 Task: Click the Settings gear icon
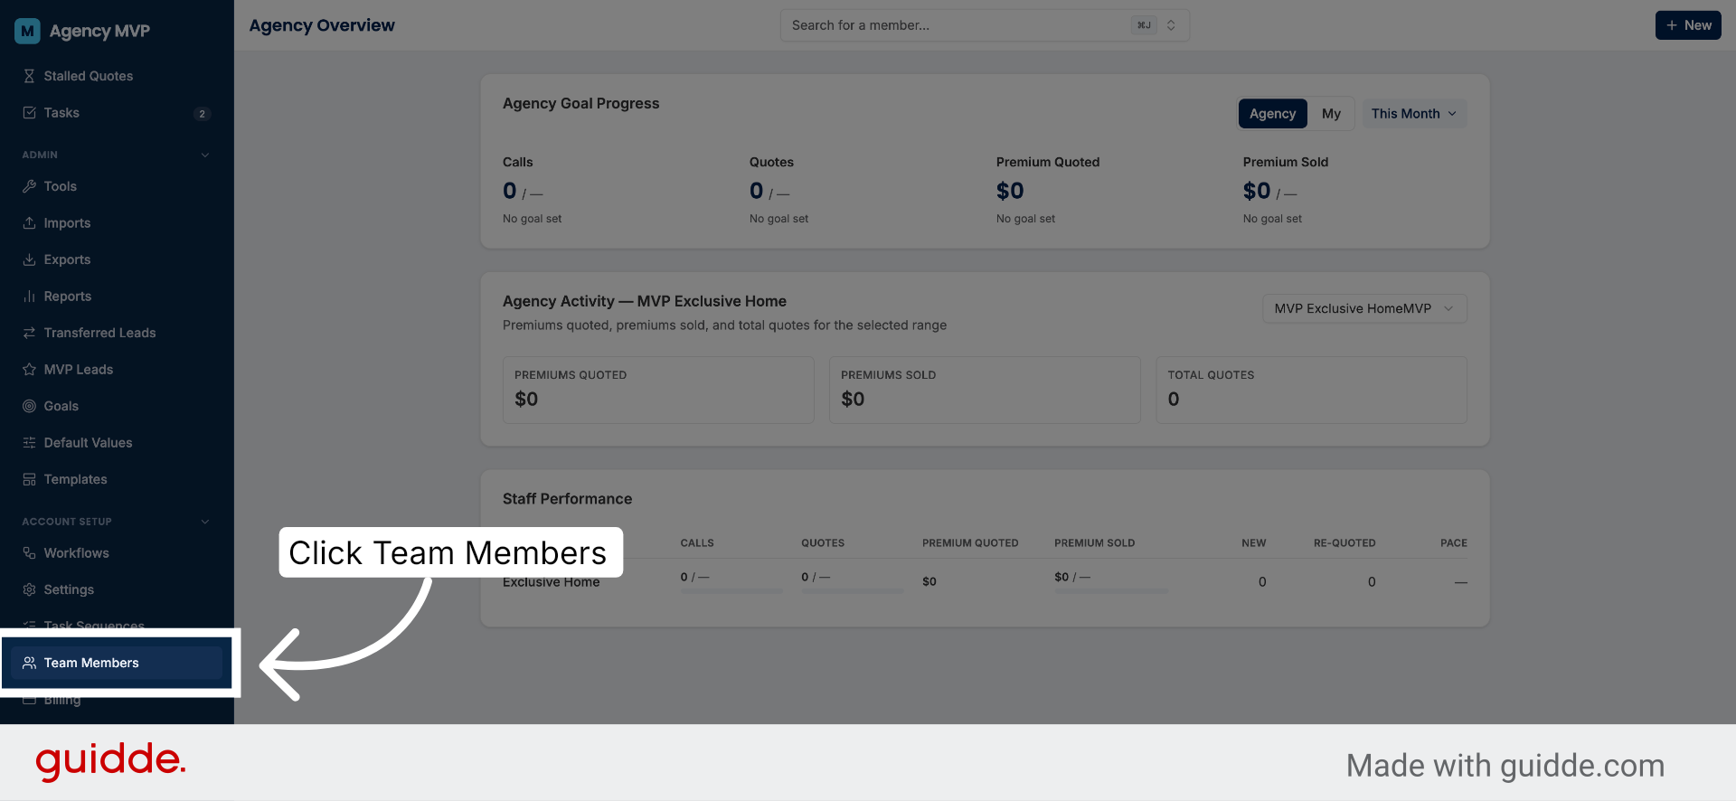click(x=29, y=589)
